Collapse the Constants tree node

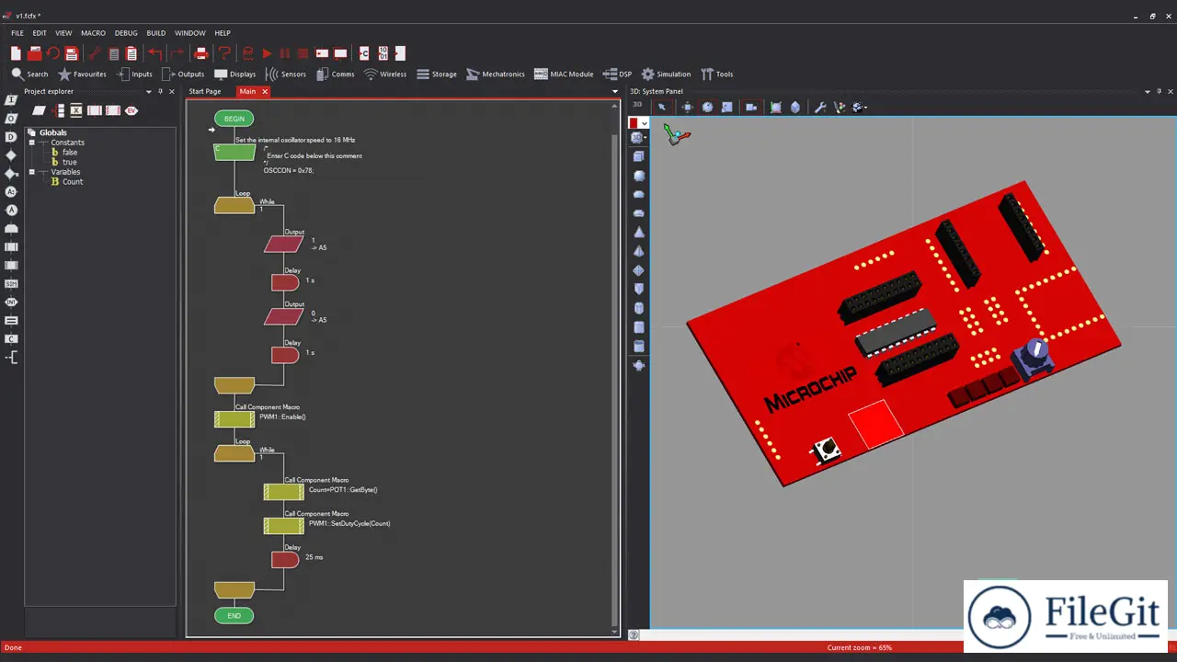[x=31, y=143]
